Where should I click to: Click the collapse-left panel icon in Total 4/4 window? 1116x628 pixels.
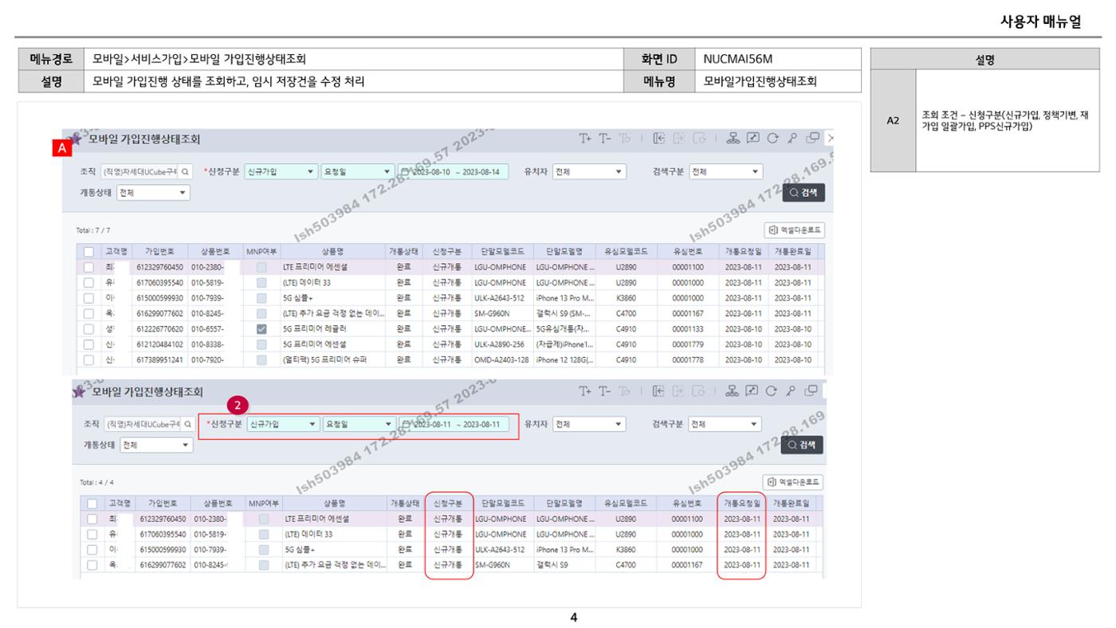point(659,391)
